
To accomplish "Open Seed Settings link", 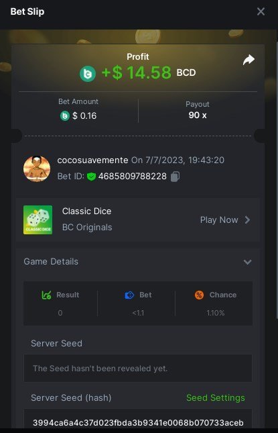I will (x=216, y=398).
